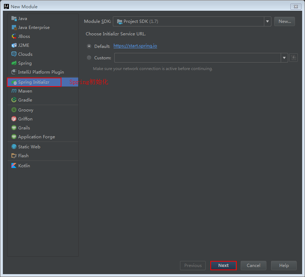Click the Flash text label

tap(23, 156)
